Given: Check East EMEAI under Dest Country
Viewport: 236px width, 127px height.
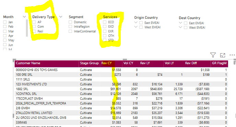Looking at the screenshot, I should pos(186,23).
